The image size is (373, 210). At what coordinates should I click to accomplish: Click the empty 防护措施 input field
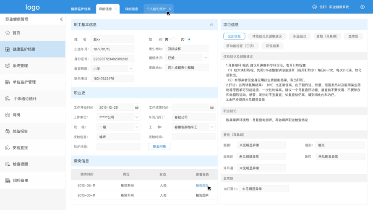[x=118, y=147]
